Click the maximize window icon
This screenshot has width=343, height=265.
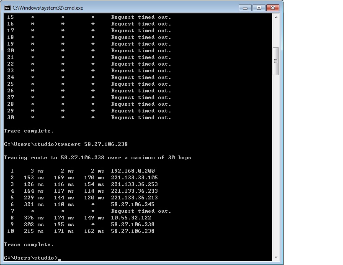(x=258, y=8)
